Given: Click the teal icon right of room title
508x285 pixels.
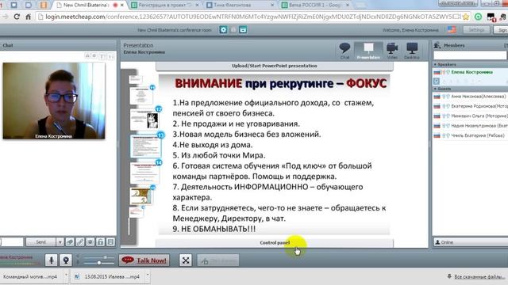Looking at the screenshot, I should 243,30.
